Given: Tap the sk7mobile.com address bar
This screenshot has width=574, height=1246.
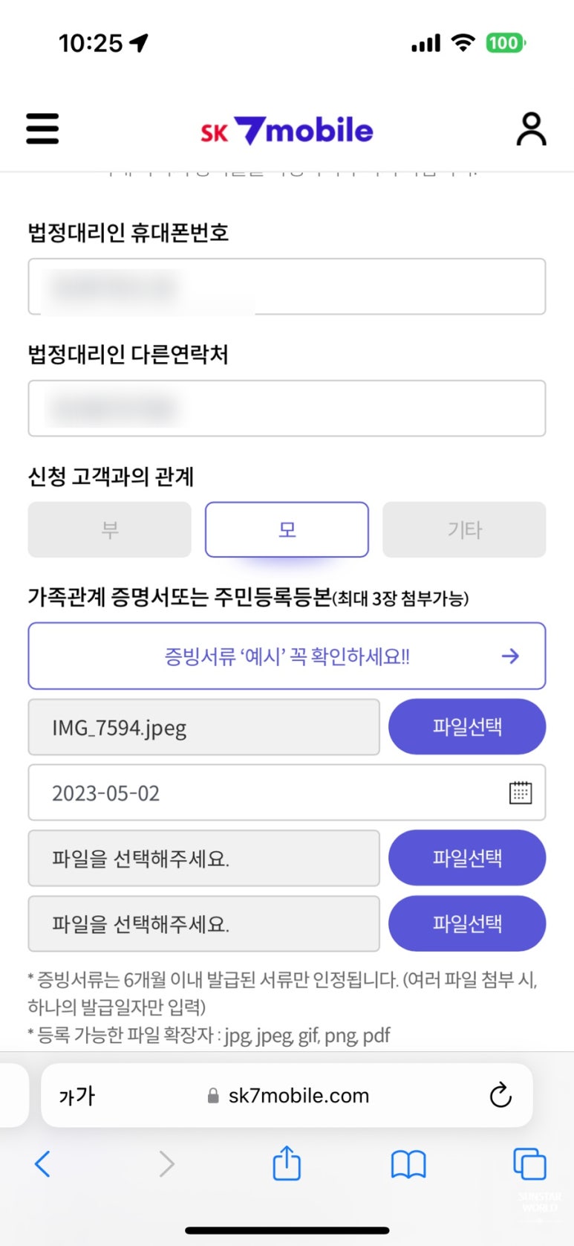Looking at the screenshot, I should [297, 1096].
